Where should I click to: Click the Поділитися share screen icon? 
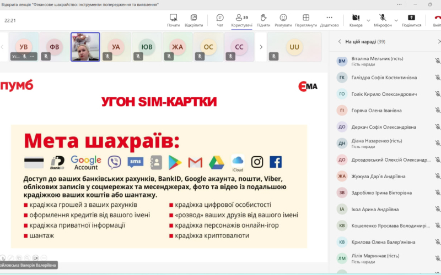pyautogui.click(x=411, y=20)
